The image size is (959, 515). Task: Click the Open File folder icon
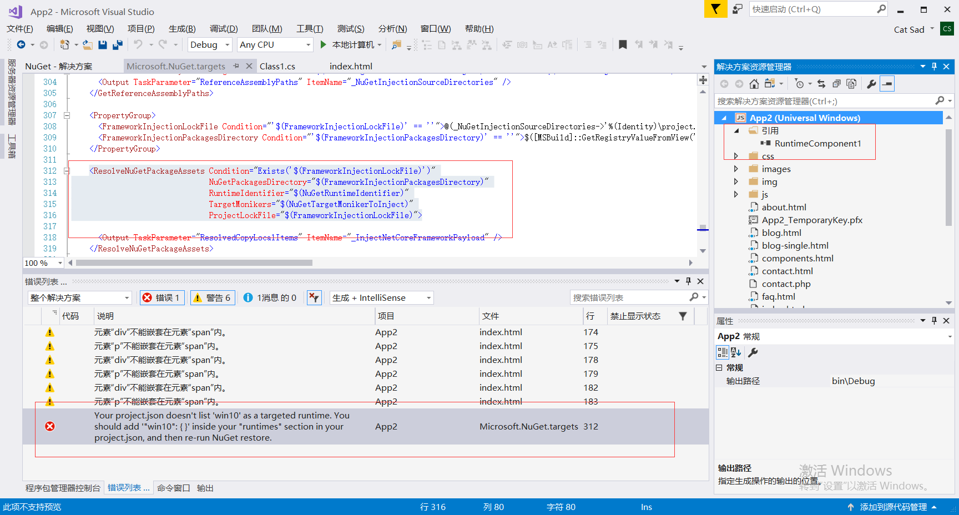[x=88, y=45]
